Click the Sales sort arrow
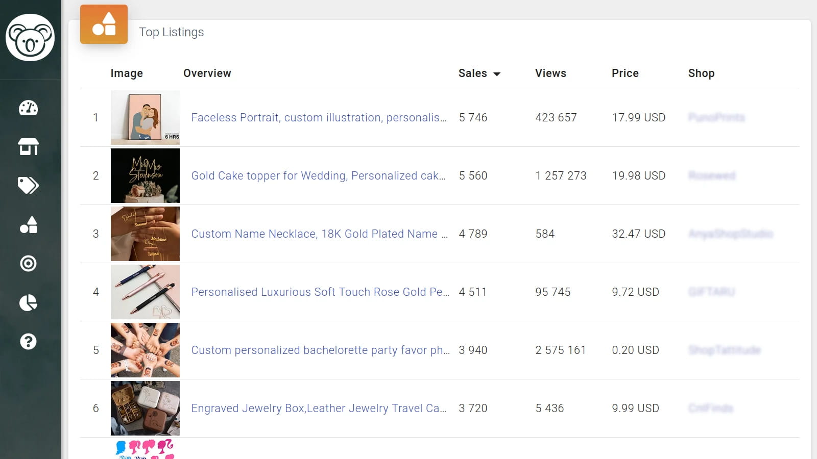The width and height of the screenshot is (817, 459). click(x=497, y=74)
